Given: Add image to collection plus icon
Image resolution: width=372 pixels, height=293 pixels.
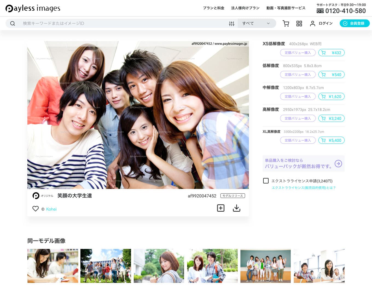Looking at the screenshot, I should (x=221, y=208).
